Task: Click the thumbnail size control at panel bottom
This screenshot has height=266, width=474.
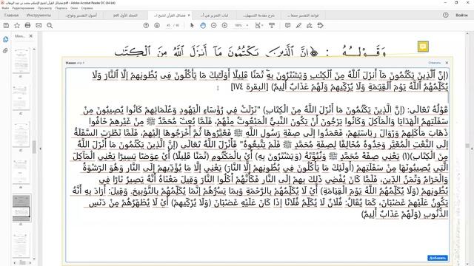Action: tap(22, 262)
